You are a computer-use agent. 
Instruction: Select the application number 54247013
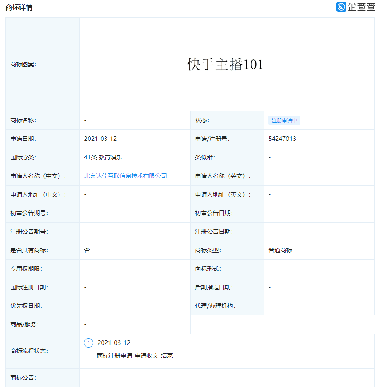tap(281, 139)
